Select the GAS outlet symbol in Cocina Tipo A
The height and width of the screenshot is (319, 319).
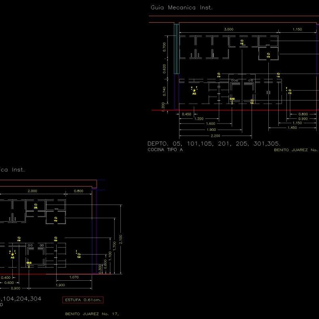click(x=232, y=99)
